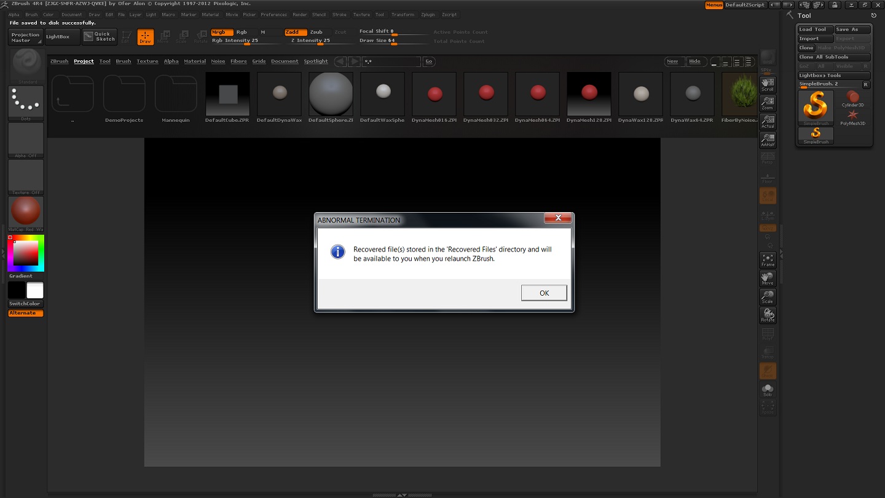Adjust the Rgb Intensity slider

click(x=245, y=41)
